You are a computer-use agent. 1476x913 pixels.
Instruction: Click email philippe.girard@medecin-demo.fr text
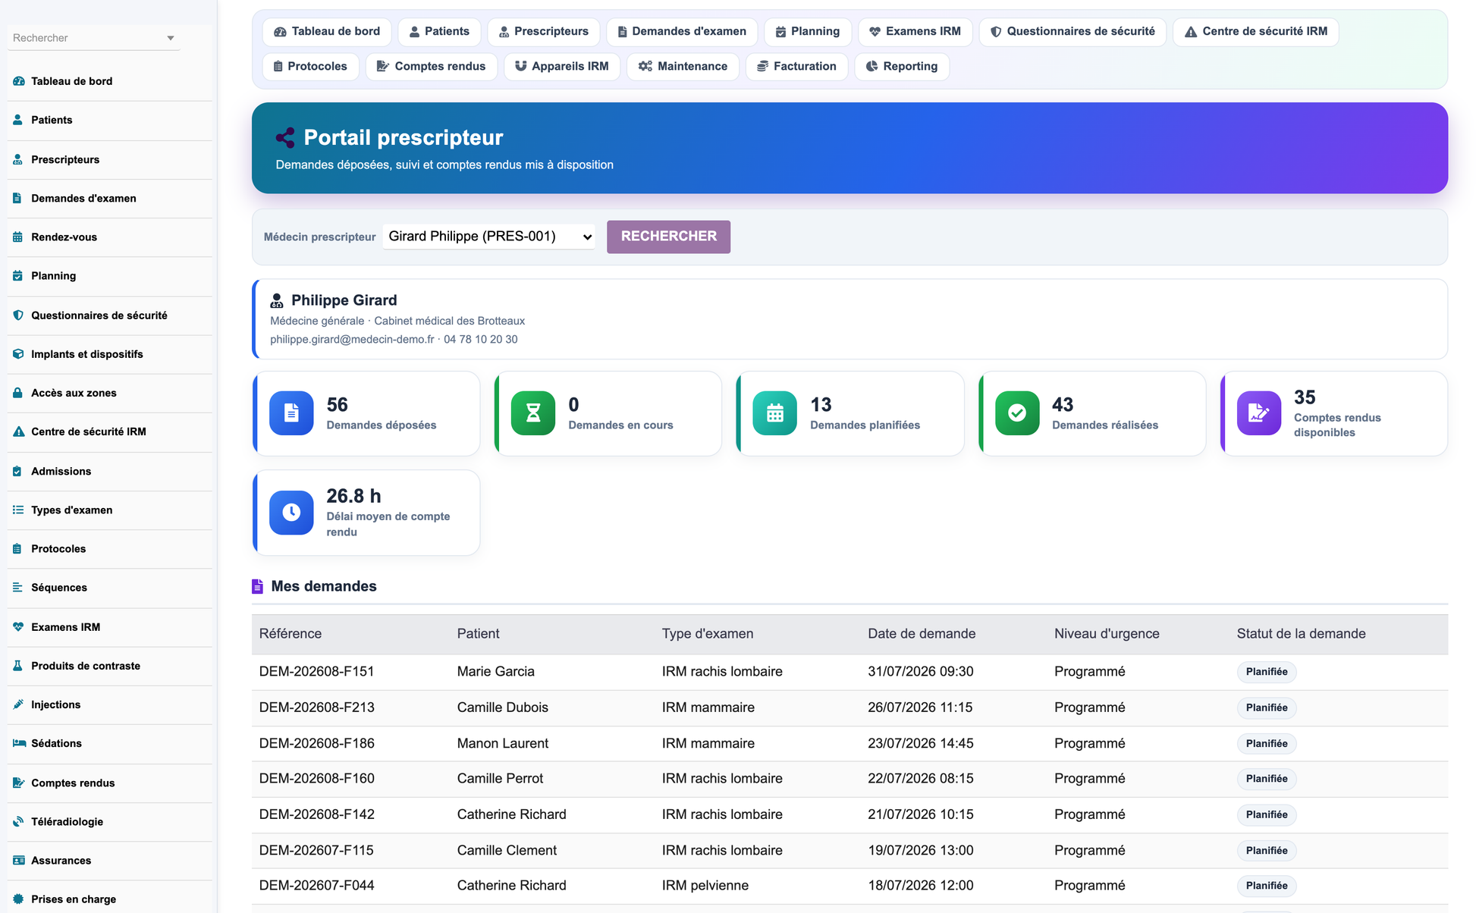click(352, 340)
